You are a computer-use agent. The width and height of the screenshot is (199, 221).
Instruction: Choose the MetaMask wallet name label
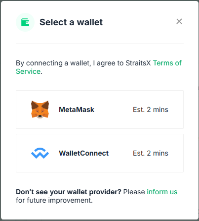(x=77, y=110)
